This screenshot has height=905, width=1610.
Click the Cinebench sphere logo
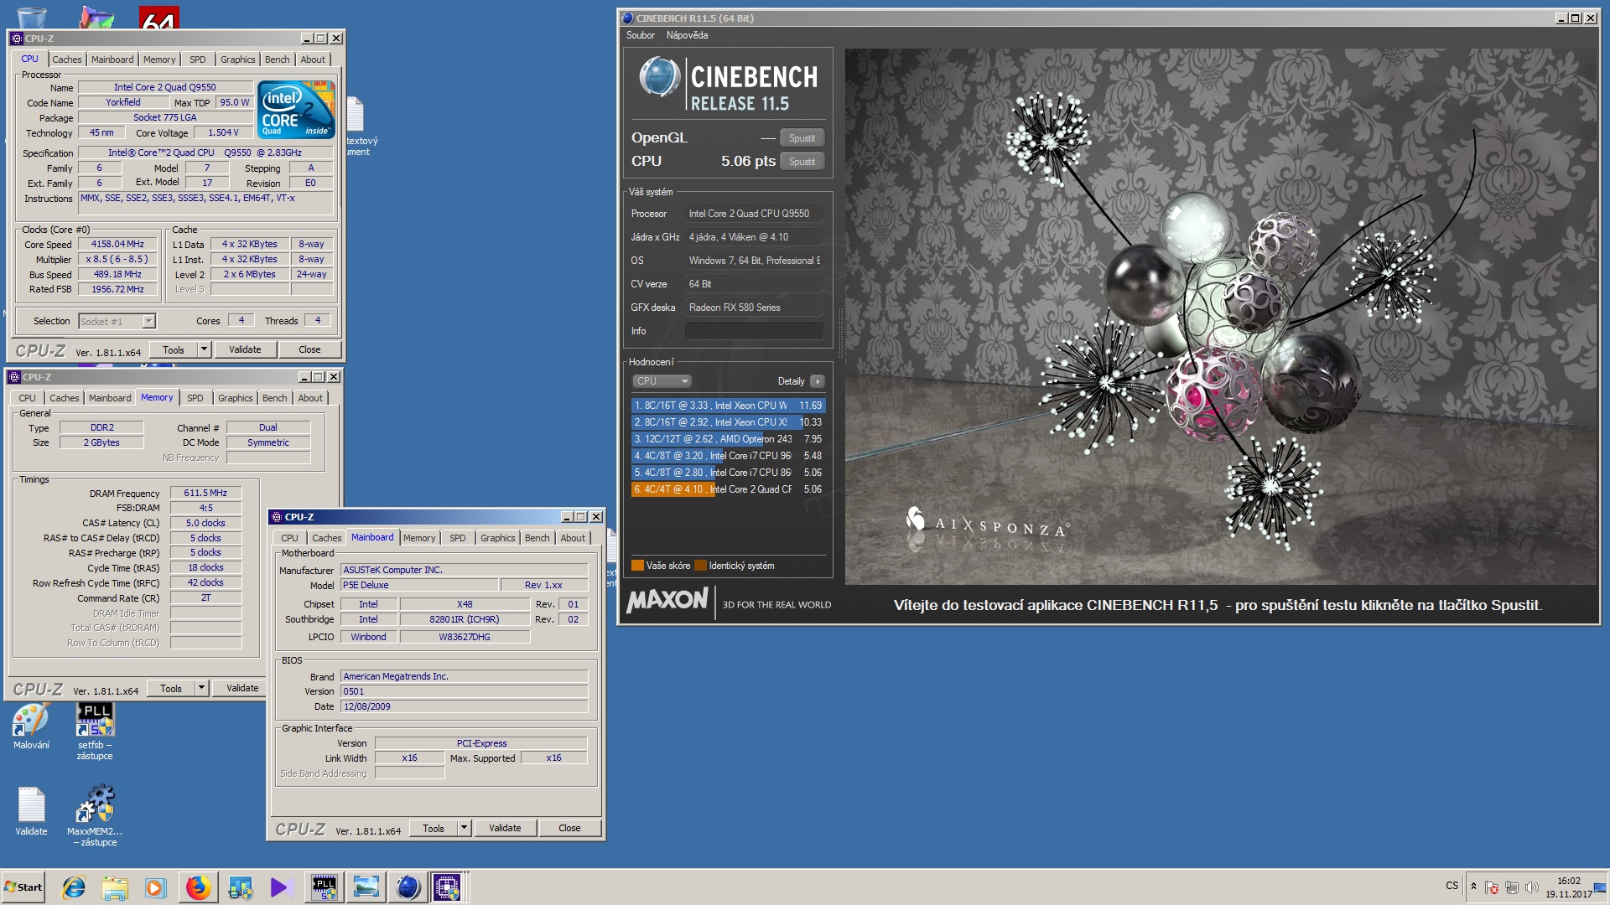click(659, 77)
